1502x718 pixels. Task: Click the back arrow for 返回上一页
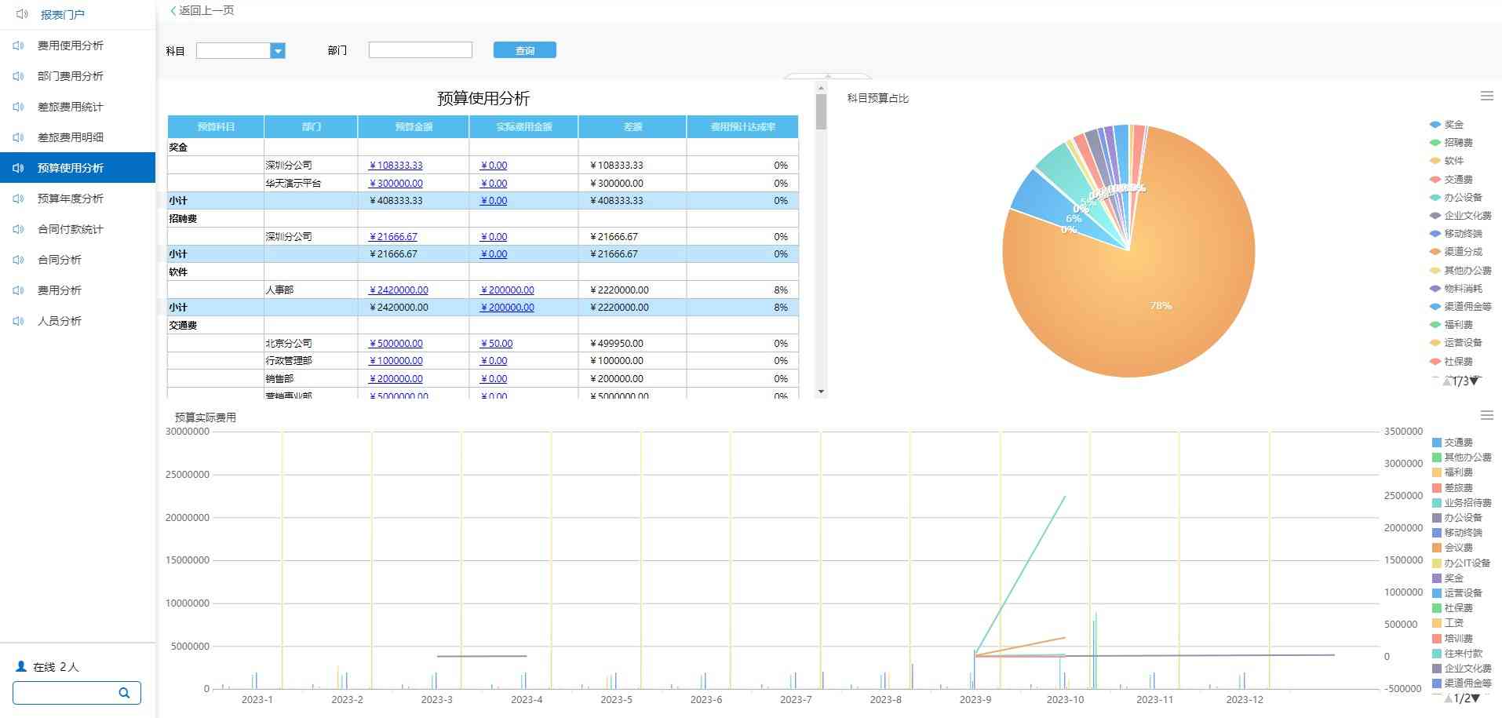(x=173, y=11)
